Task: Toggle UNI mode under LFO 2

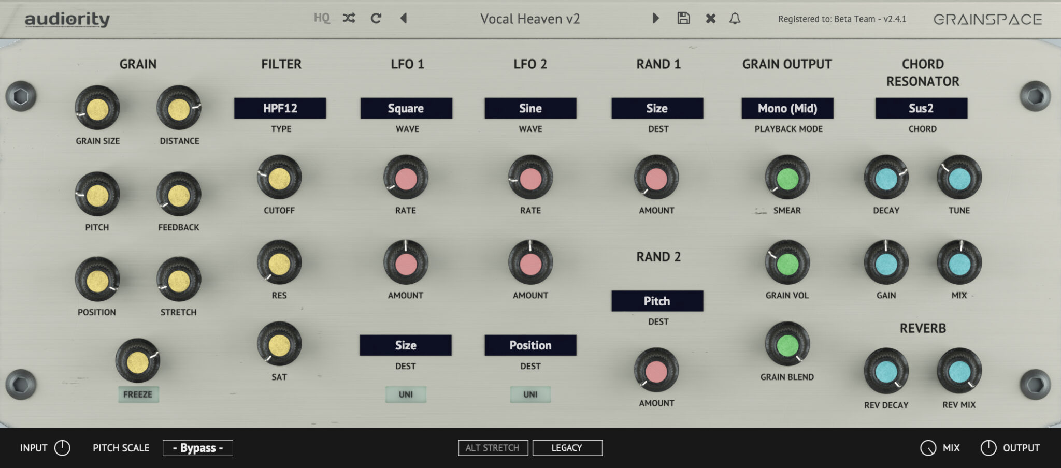Action: click(x=530, y=394)
